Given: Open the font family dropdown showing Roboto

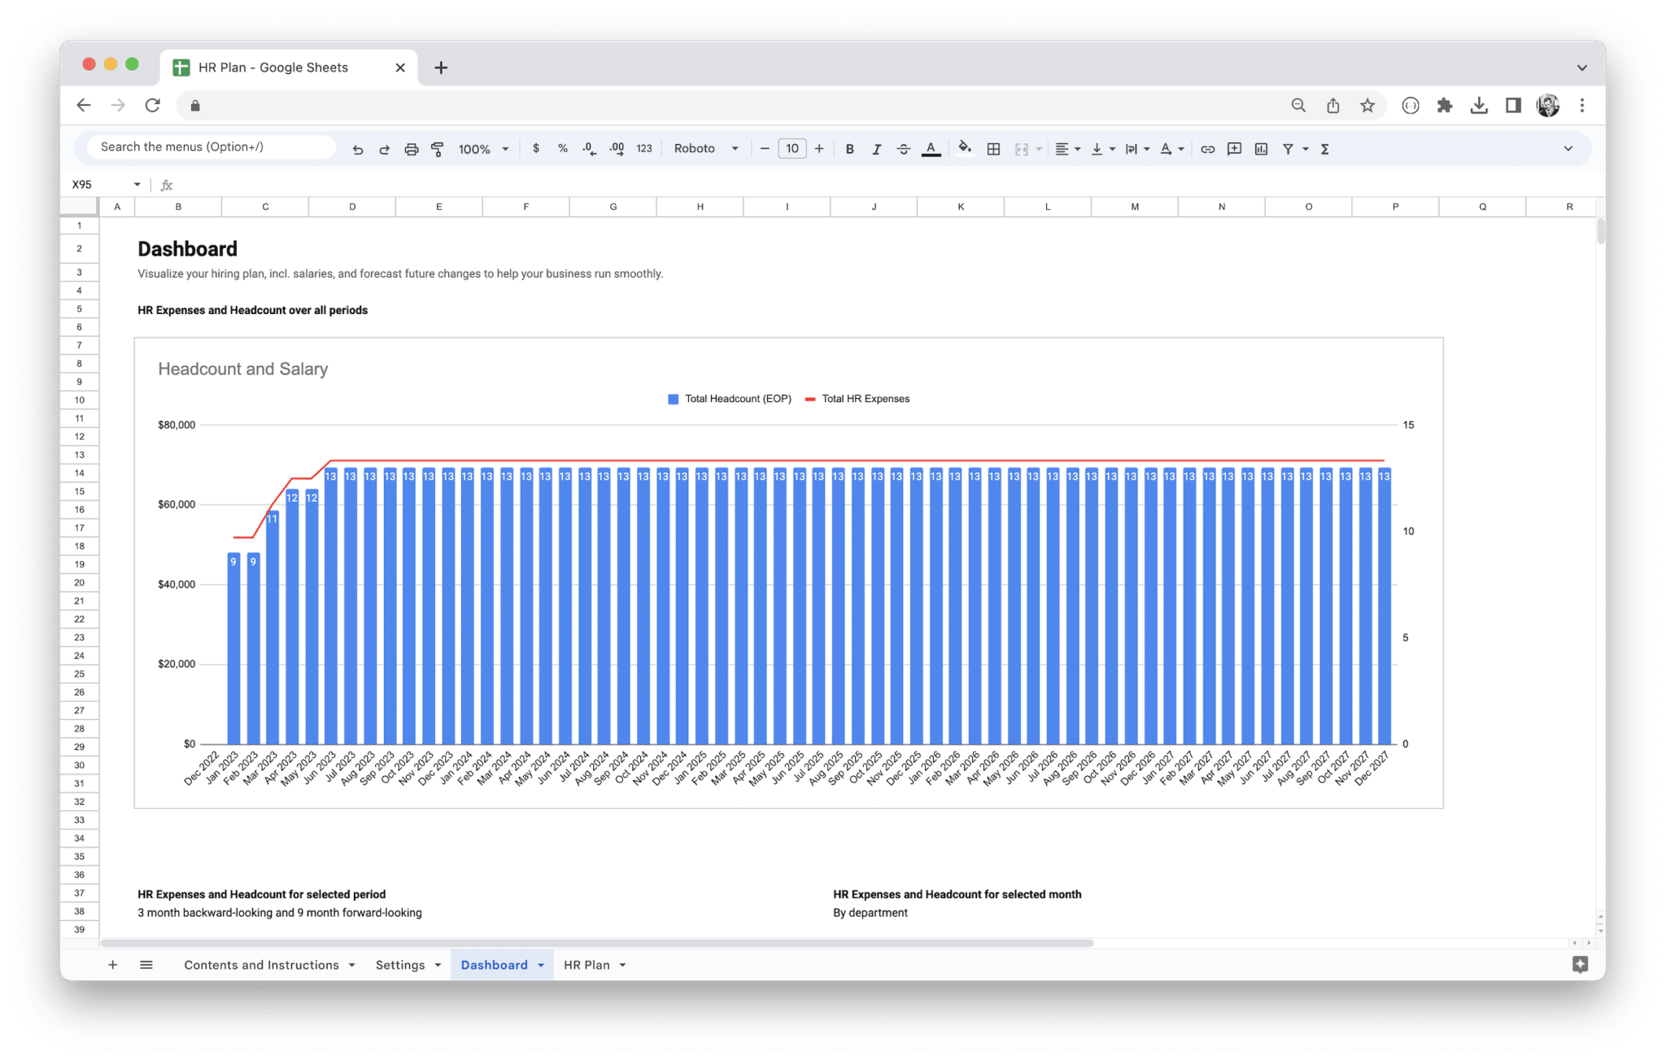Looking at the screenshot, I should (x=704, y=148).
